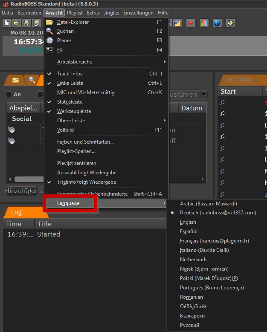267x332 pixels.
Task: Open the Extras menu
Action: pos(93,13)
